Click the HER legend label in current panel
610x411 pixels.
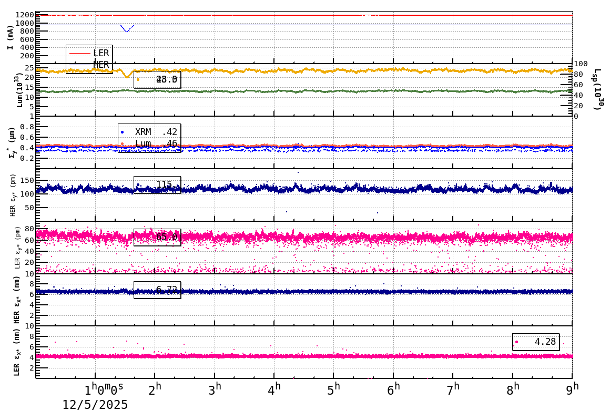pos(101,65)
